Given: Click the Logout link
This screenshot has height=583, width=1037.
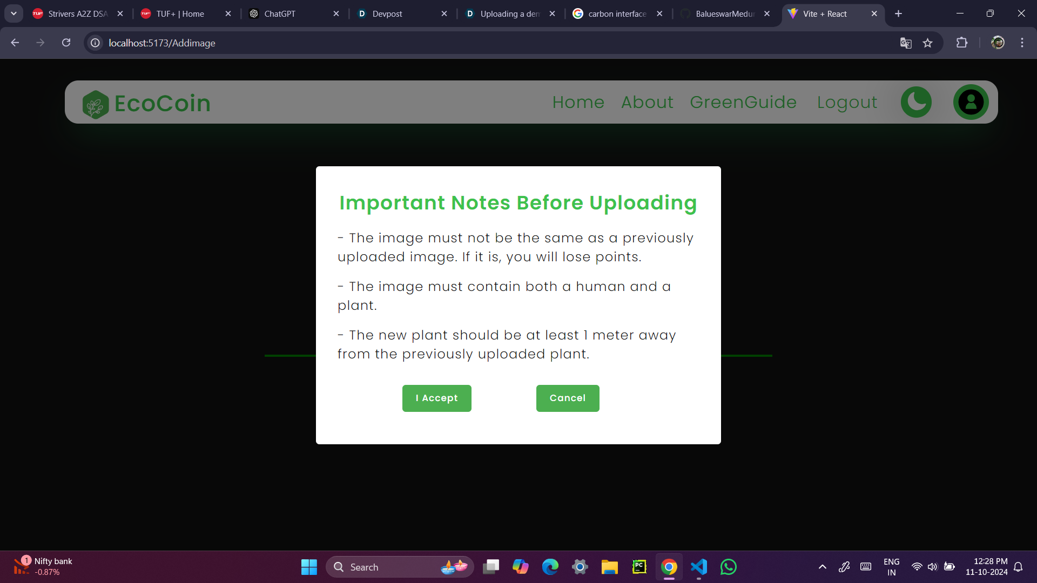Looking at the screenshot, I should pos(847,102).
